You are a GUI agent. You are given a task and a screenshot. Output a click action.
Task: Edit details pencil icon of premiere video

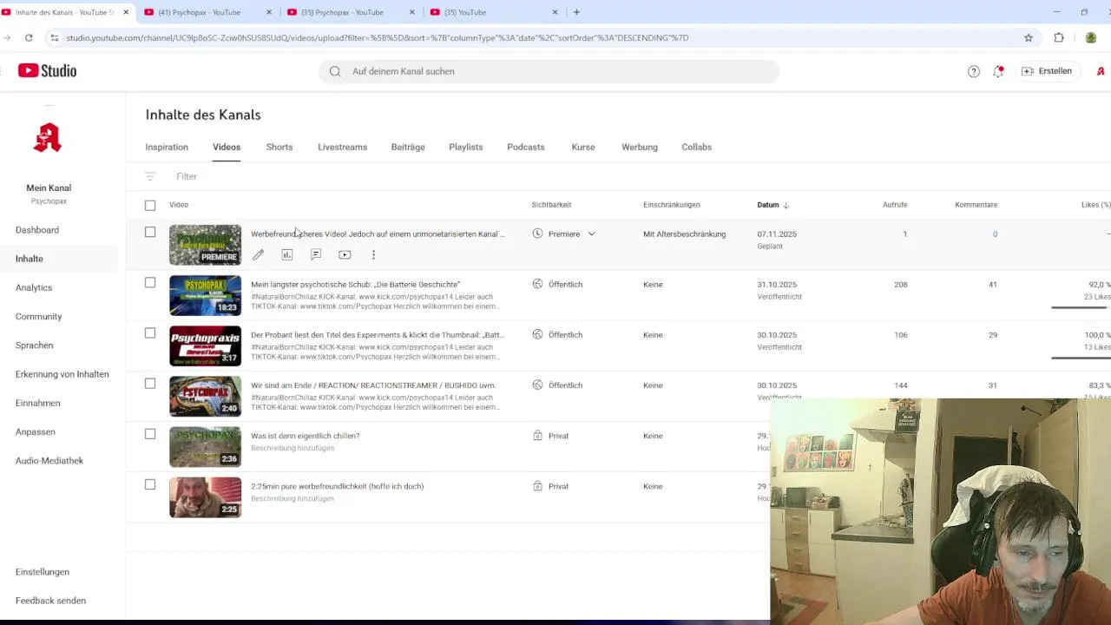tap(258, 254)
